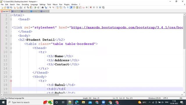Screen dimensions: 186x105
Task: Click the Replace toolbar icon
Action: [46, 7]
